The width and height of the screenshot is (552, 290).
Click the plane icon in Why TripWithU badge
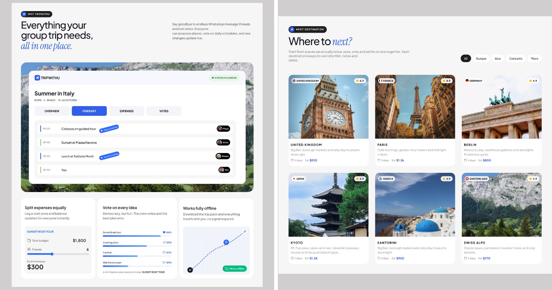coord(24,14)
